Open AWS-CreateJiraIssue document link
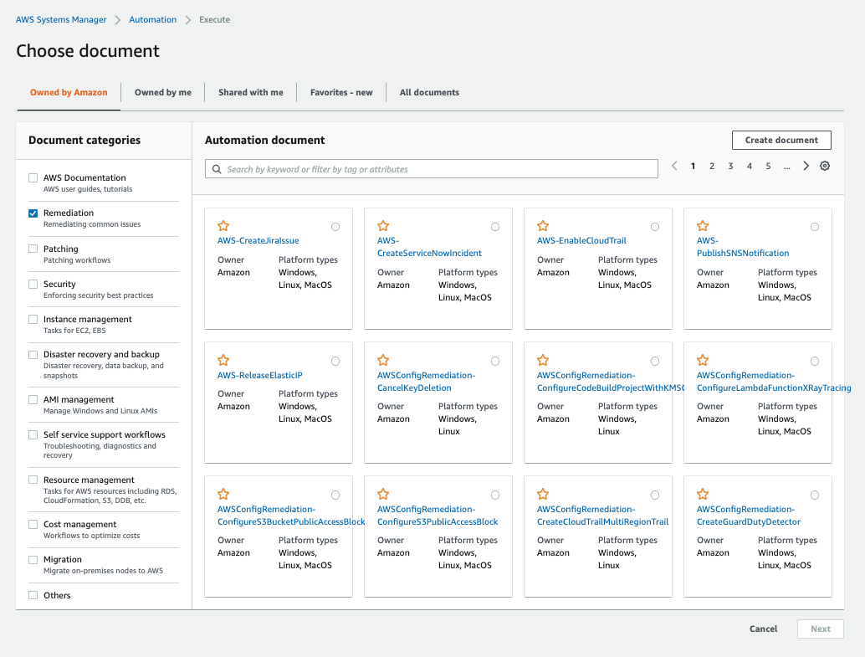 point(258,241)
